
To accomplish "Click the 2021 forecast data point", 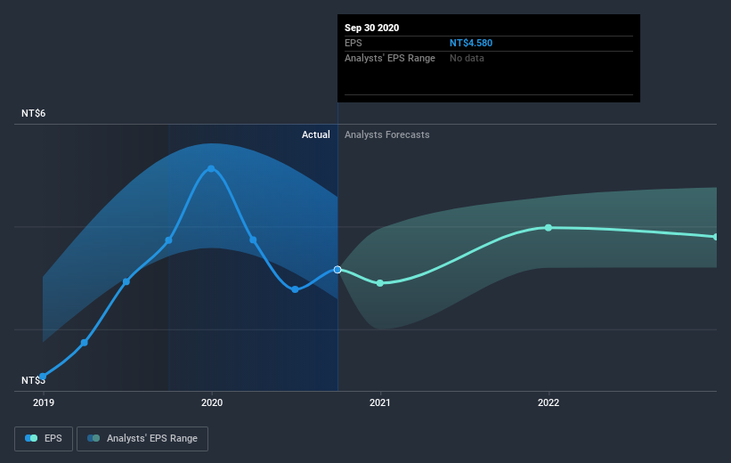I will 380,283.
